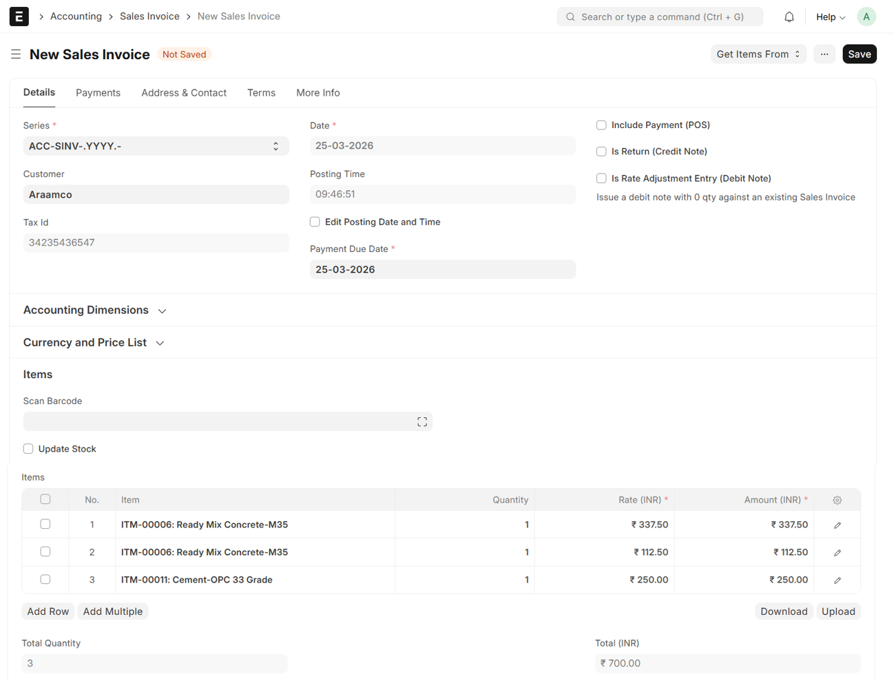894x681 pixels.
Task: Switch to the Payments tab
Action: 98,93
